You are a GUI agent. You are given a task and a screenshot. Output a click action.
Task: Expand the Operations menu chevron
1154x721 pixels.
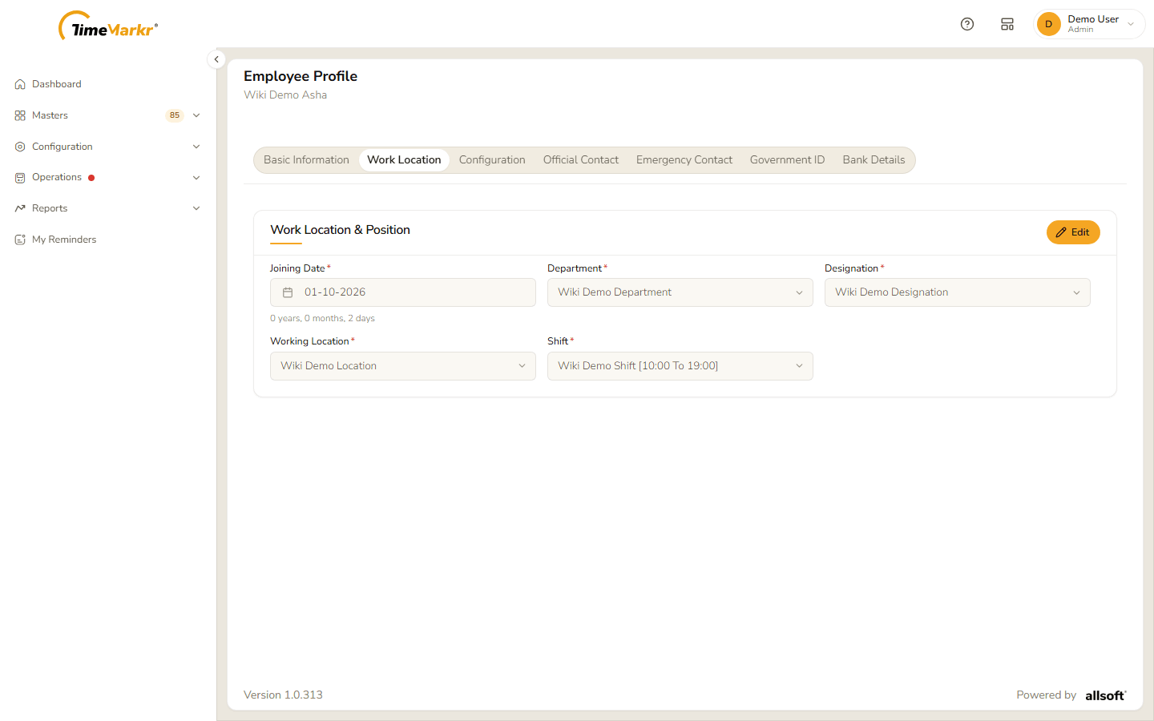click(x=196, y=178)
